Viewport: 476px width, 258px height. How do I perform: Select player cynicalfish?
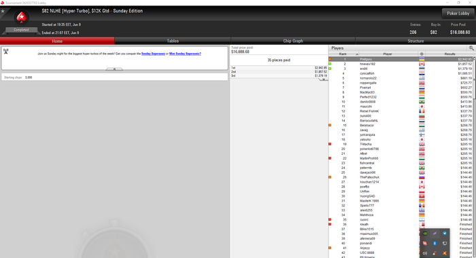point(401,73)
